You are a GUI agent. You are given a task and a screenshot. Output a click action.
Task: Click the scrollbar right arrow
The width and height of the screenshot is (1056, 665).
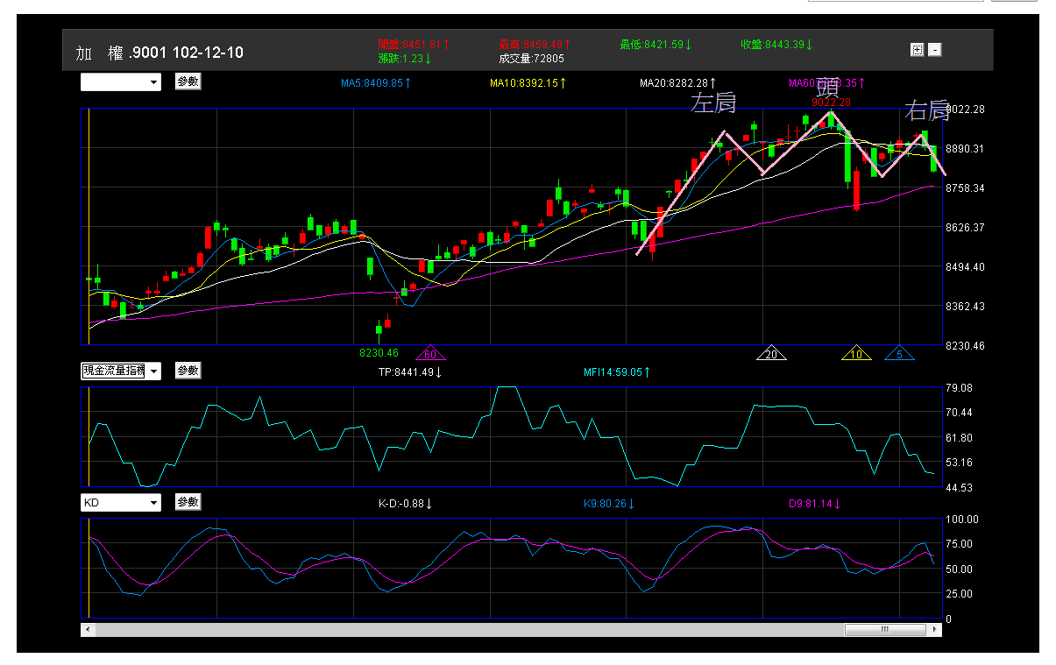[x=935, y=629]
